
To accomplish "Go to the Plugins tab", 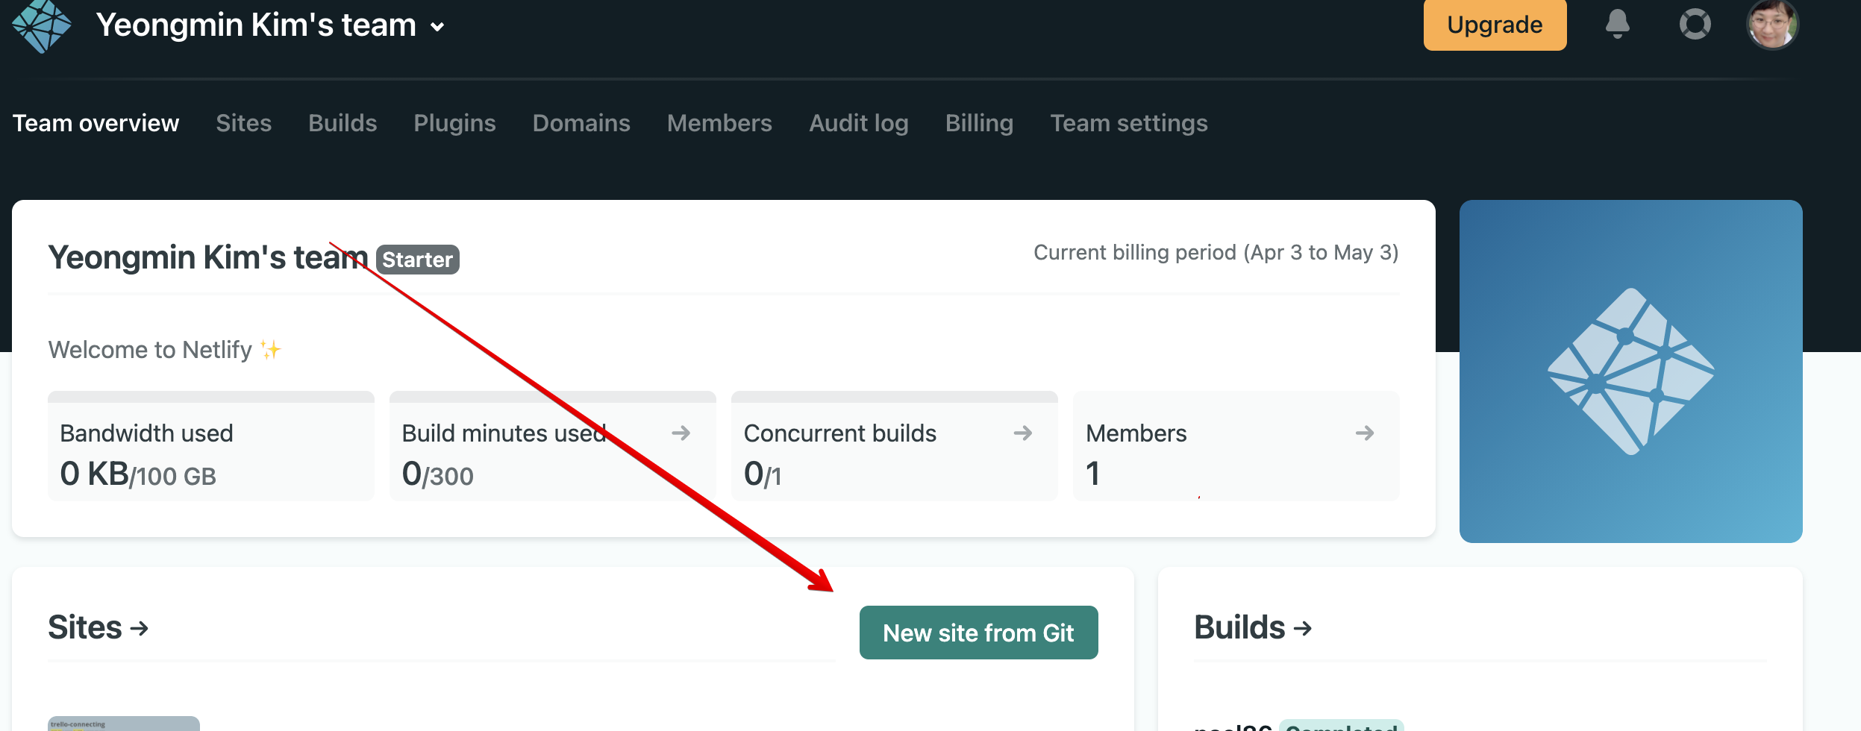I will coord(454,123).
